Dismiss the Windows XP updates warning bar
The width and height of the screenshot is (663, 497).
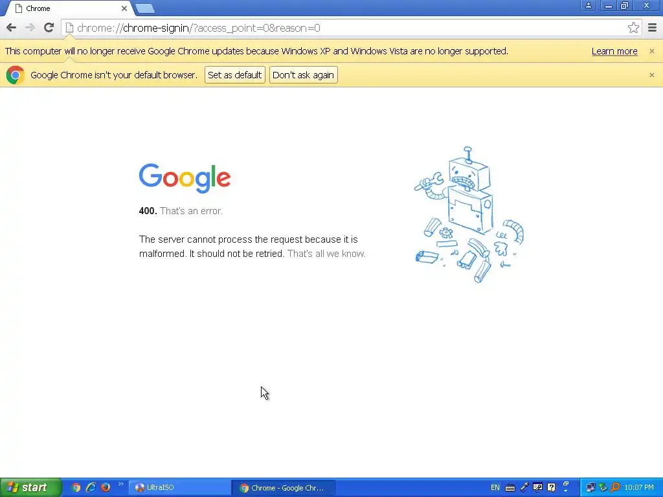(x=651, y=51)
